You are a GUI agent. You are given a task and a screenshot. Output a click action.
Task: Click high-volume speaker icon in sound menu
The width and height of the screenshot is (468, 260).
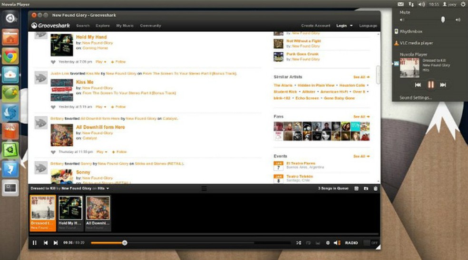coord(458,20)
